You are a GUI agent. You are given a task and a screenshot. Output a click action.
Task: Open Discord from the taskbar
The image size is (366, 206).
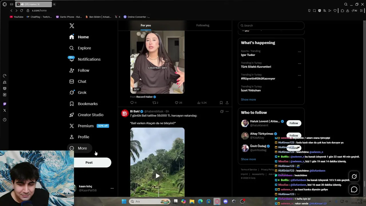225,201
